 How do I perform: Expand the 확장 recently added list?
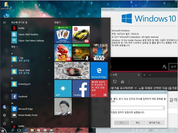(14, 47)
